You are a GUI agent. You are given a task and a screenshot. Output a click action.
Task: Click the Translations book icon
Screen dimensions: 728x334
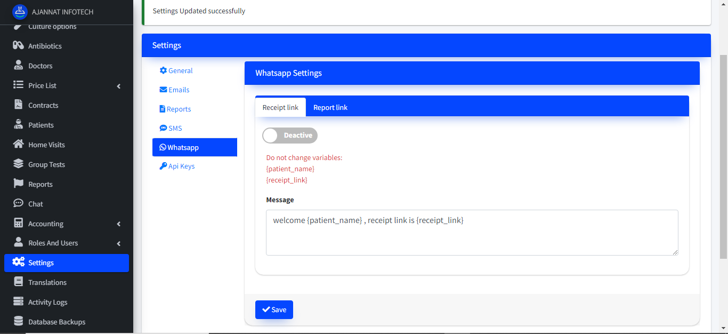18,282
